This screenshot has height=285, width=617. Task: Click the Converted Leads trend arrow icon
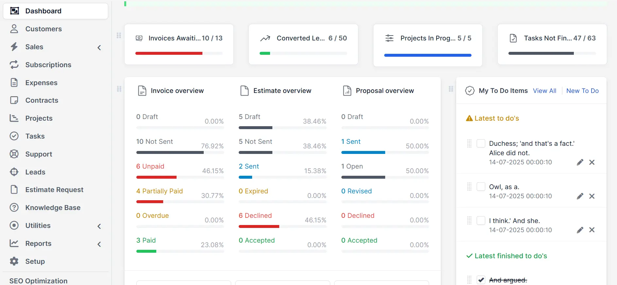(265, 38)
